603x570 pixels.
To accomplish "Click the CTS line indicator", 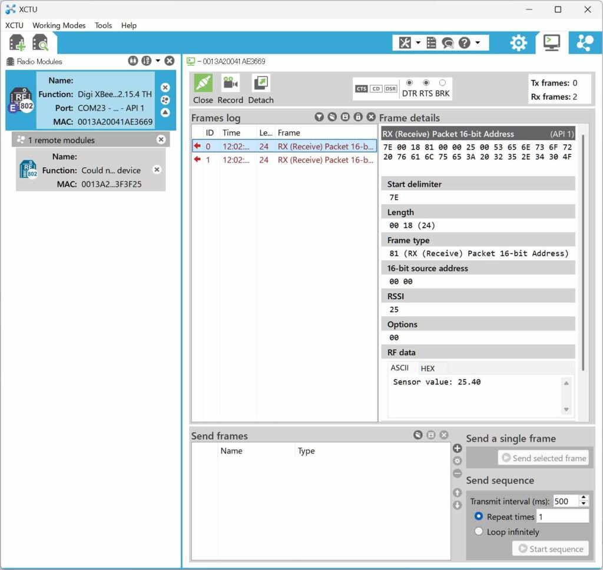I will coord(362,89).
